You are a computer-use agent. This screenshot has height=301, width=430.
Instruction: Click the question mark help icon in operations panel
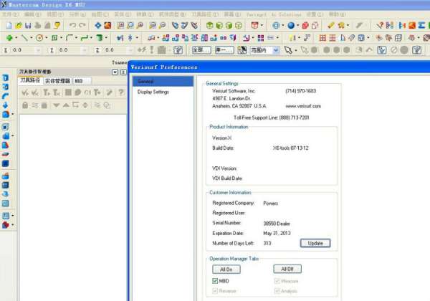121,92
